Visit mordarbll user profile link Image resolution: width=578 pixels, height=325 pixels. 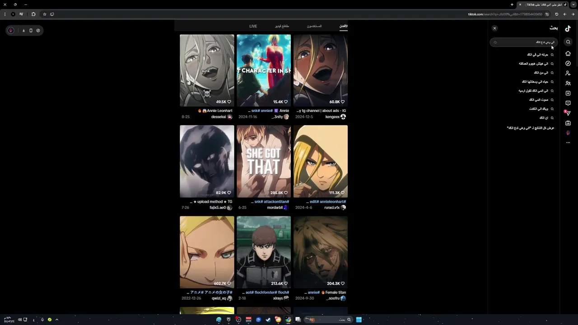(x=275, y=208)
